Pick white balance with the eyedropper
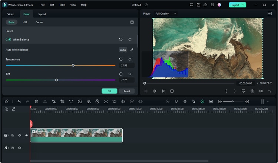The height and width of the screenshot is (163, 278). click(132, 50)
